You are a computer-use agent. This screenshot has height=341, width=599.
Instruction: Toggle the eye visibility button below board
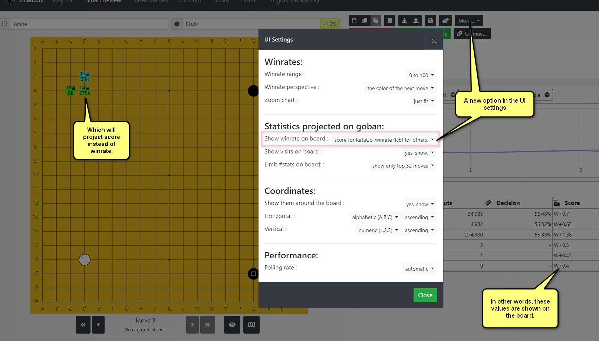coord(232,325)
